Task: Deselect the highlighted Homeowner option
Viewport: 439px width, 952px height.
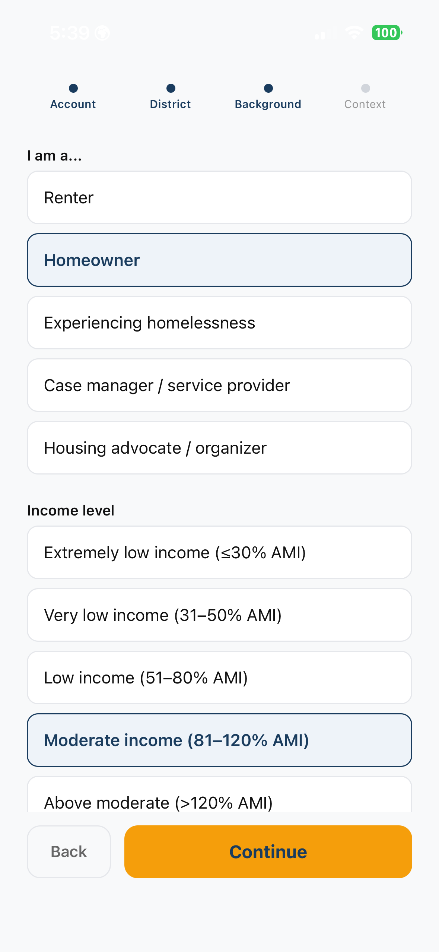Action: click(219, 260)
